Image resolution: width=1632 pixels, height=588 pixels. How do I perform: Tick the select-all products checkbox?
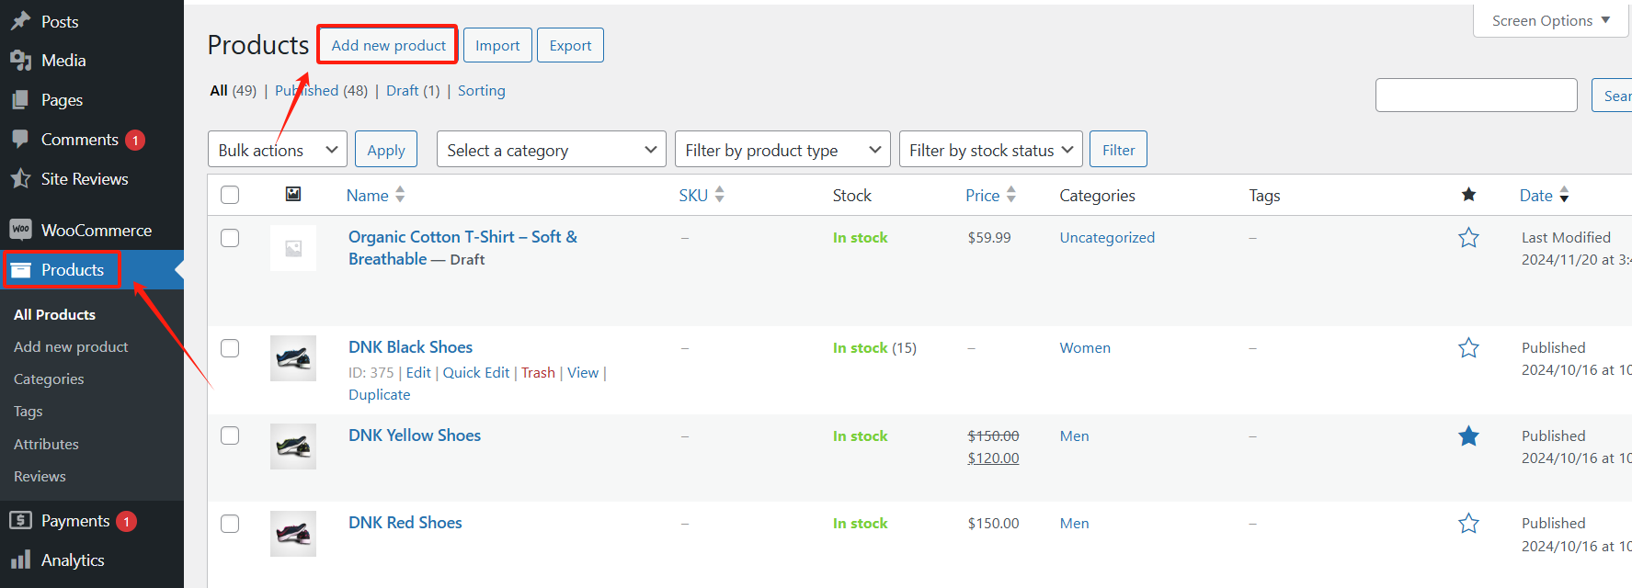pos(230,195)
